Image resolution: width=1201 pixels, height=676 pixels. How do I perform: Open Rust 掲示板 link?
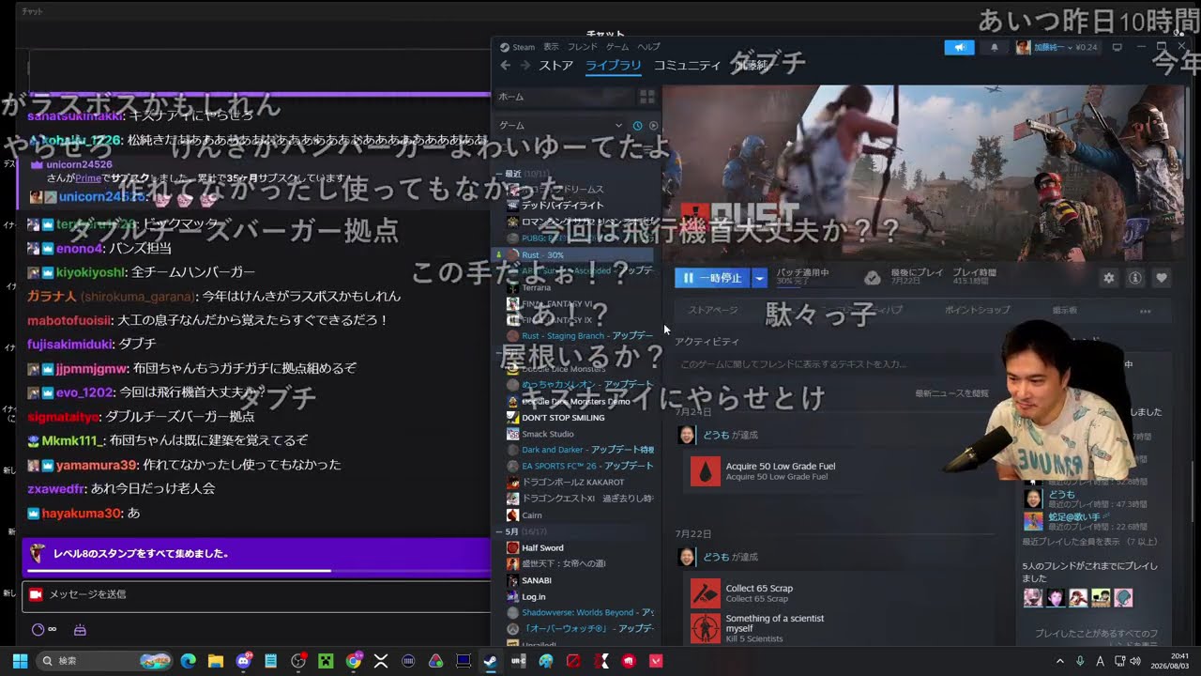coord(1064,310)
